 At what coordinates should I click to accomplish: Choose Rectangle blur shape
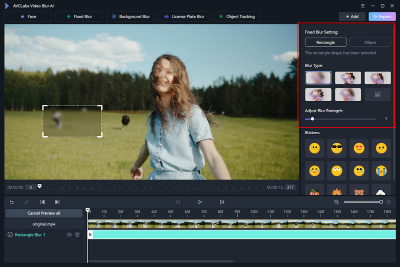click(x=325, y=43)
